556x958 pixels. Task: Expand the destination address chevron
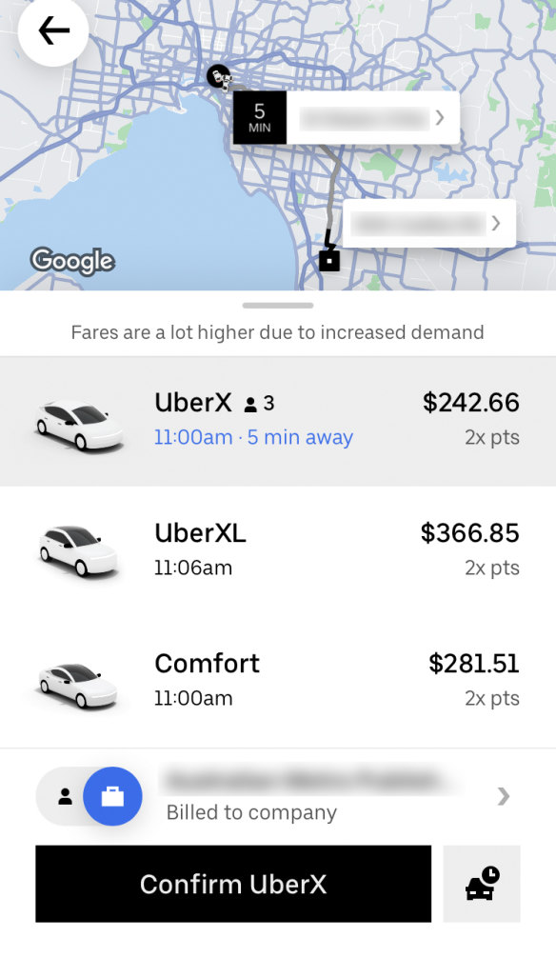click(495, 223)
